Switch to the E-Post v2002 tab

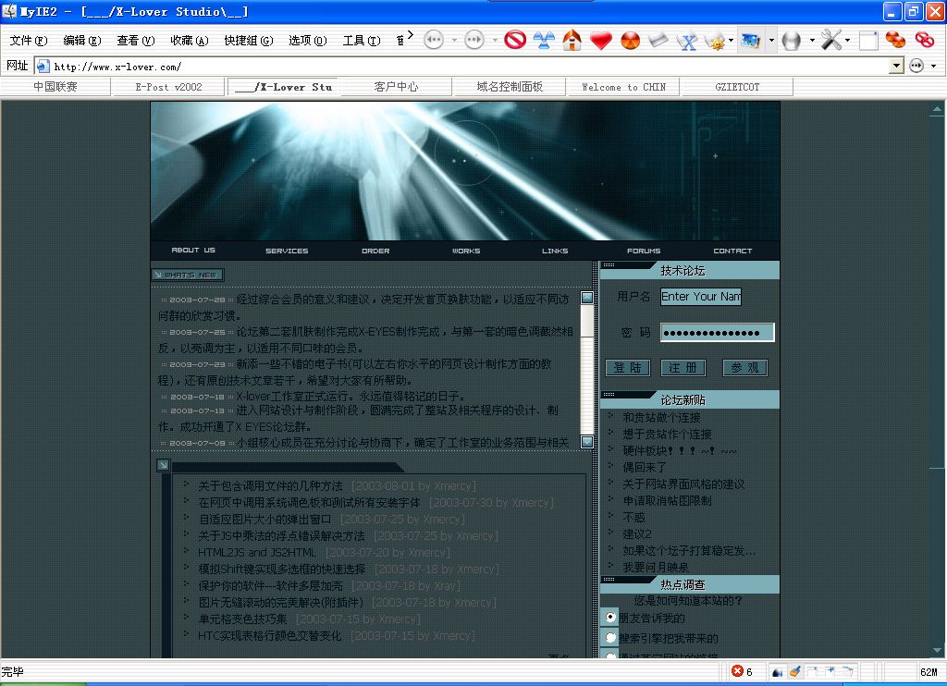click(x=168, y=87)
